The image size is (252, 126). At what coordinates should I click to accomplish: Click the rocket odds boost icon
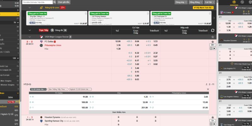point(41,8)
